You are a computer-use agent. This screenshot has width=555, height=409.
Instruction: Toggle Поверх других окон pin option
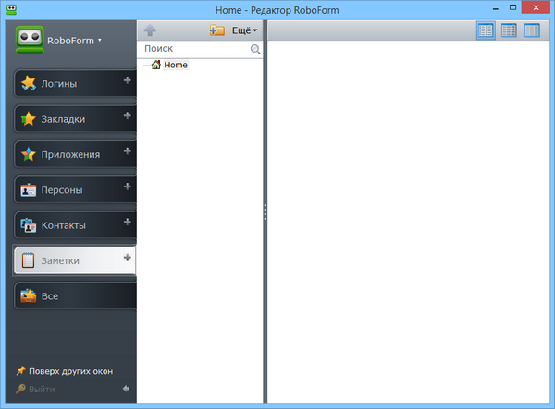[65, 371]
